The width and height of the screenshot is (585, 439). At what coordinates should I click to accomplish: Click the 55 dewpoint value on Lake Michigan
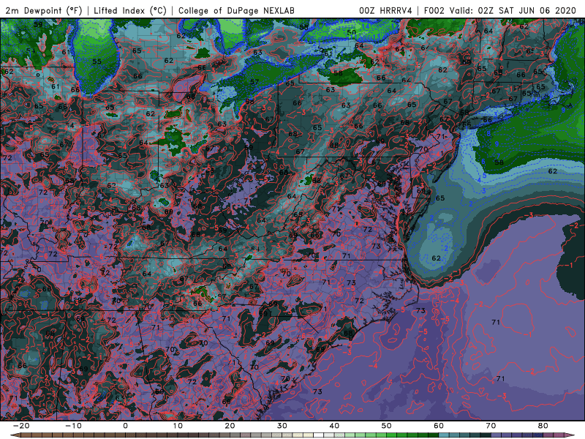(x=97, y=61)
